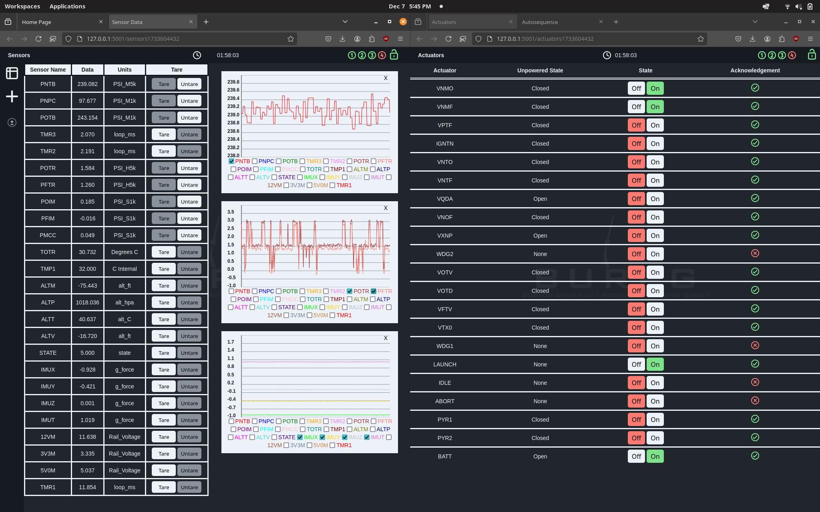Select red status indicator 4 in Sensors header
The width and height of the screenshot is (820, 512).
(x=382, y=55)
